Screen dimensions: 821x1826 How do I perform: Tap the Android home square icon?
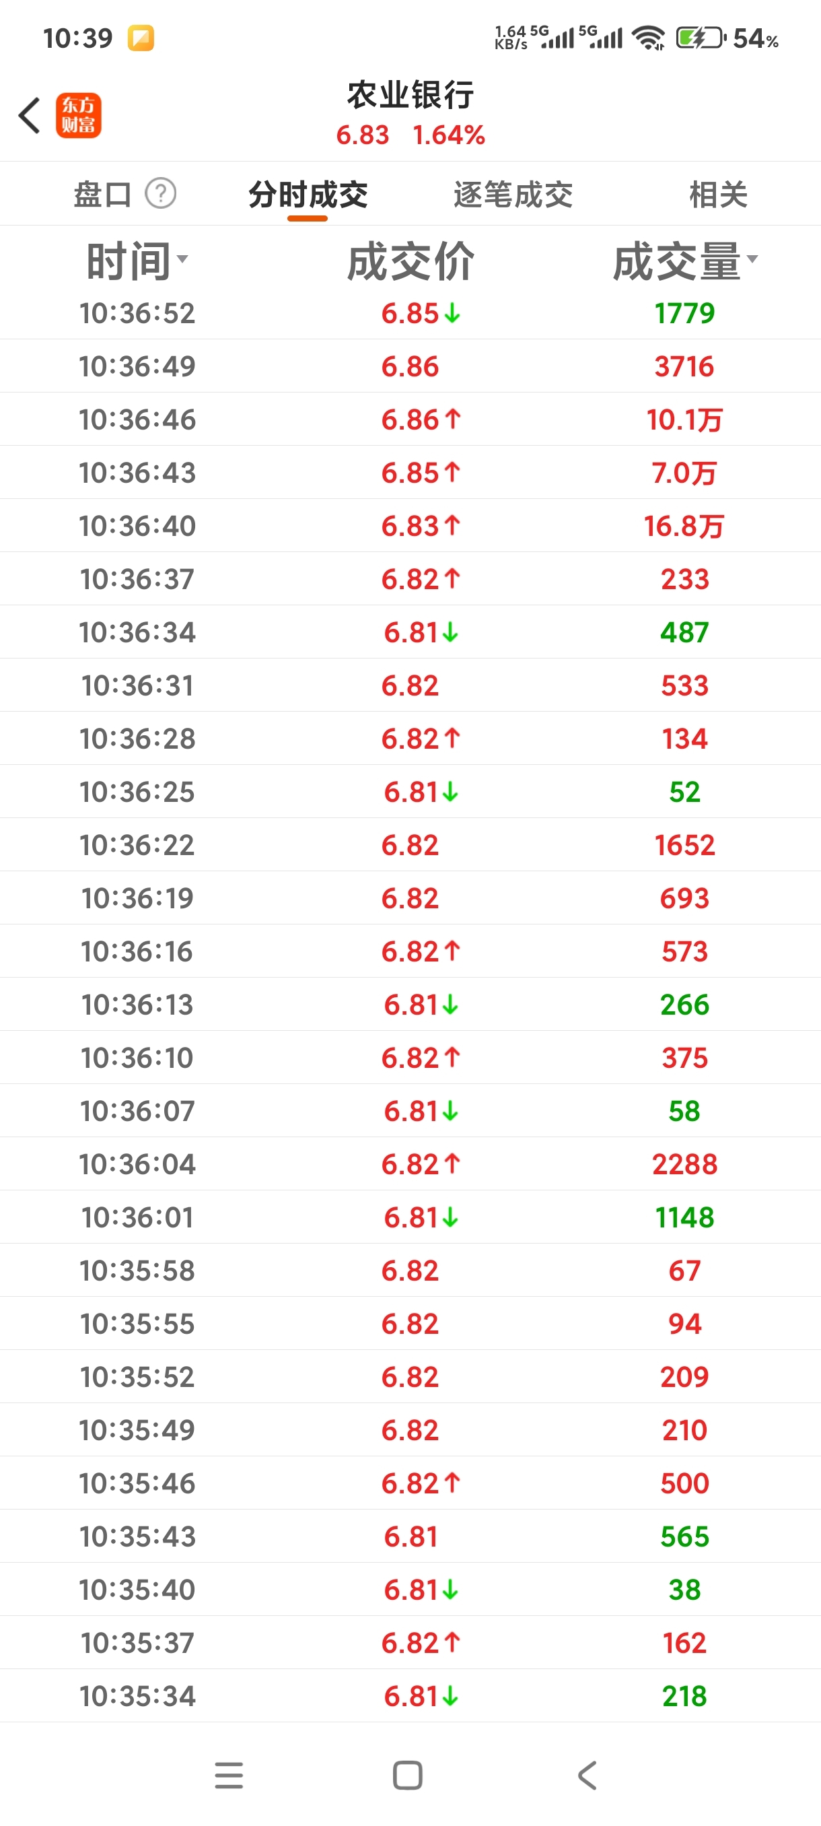[x=408, y=1775]
